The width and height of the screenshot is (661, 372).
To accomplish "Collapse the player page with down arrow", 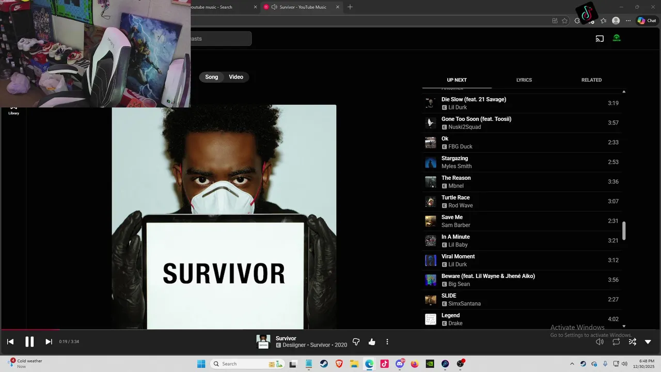I will click(648, 342).
